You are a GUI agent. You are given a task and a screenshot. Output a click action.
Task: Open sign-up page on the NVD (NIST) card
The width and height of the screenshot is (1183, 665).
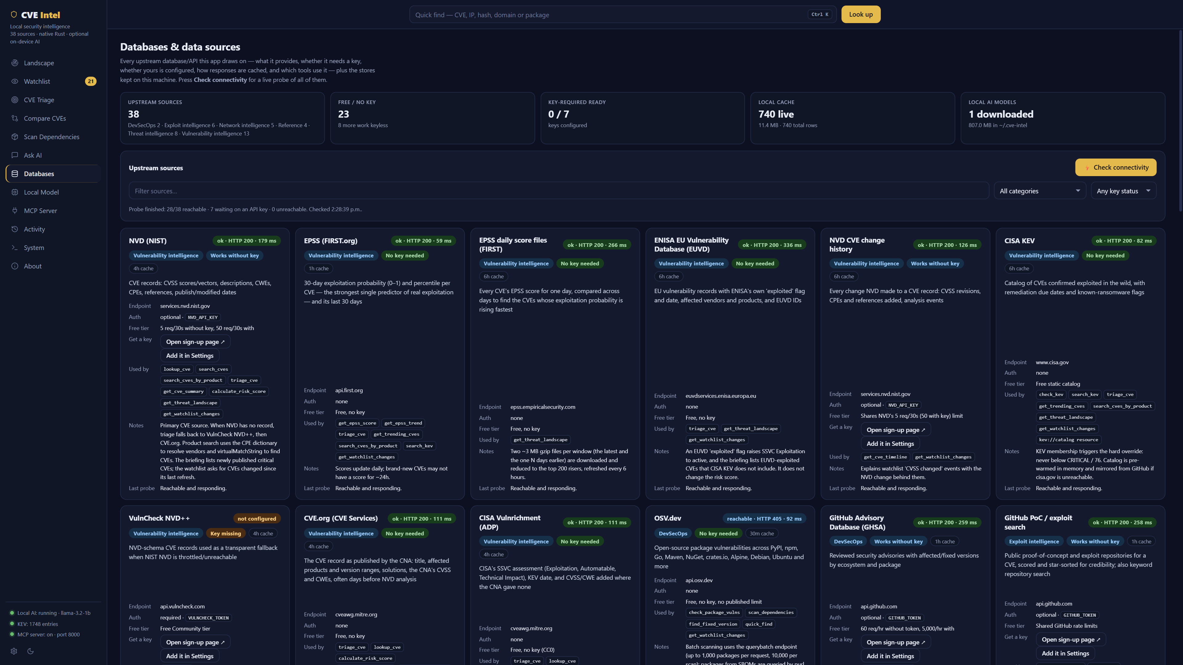[195, 341]
